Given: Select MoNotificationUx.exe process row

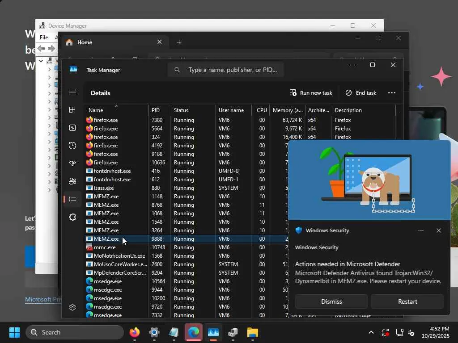Looking at the screenshot, I should [187, 256].
